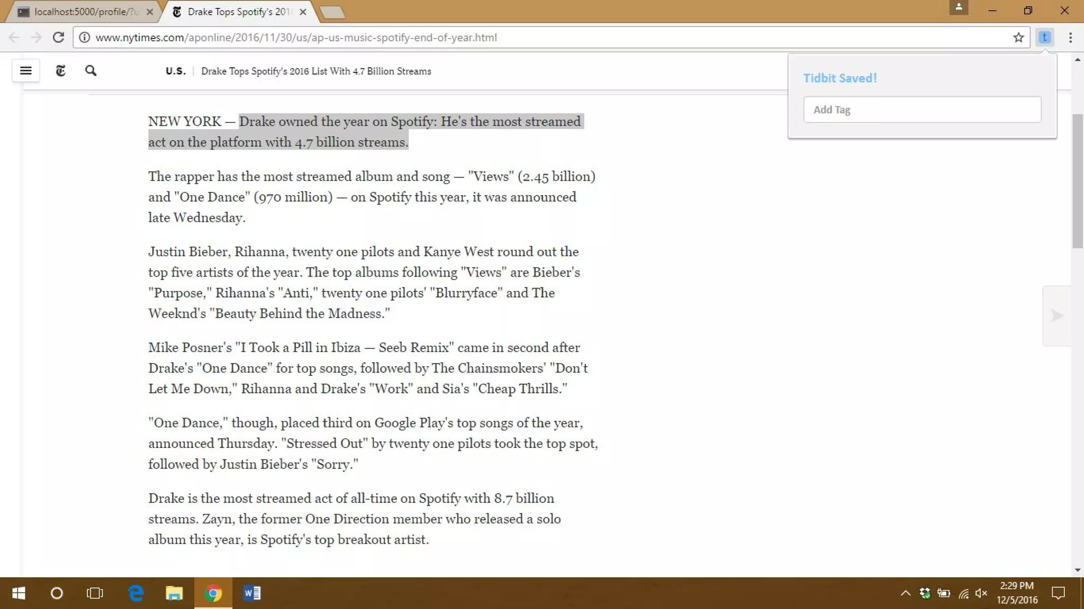1084x609 pixels.
Task: View site information icon in address bar
Action: pos(84,38)
